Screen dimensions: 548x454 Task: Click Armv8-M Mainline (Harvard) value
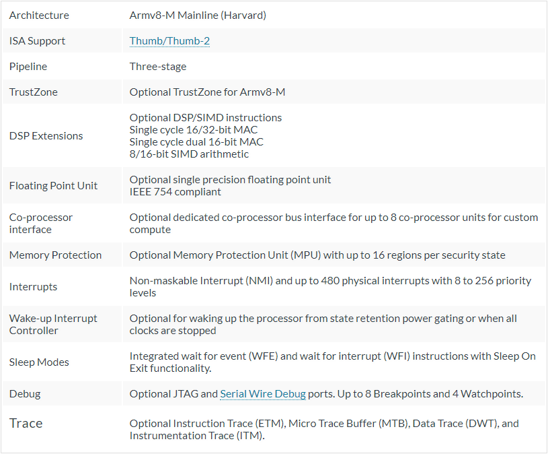point(198,15)
